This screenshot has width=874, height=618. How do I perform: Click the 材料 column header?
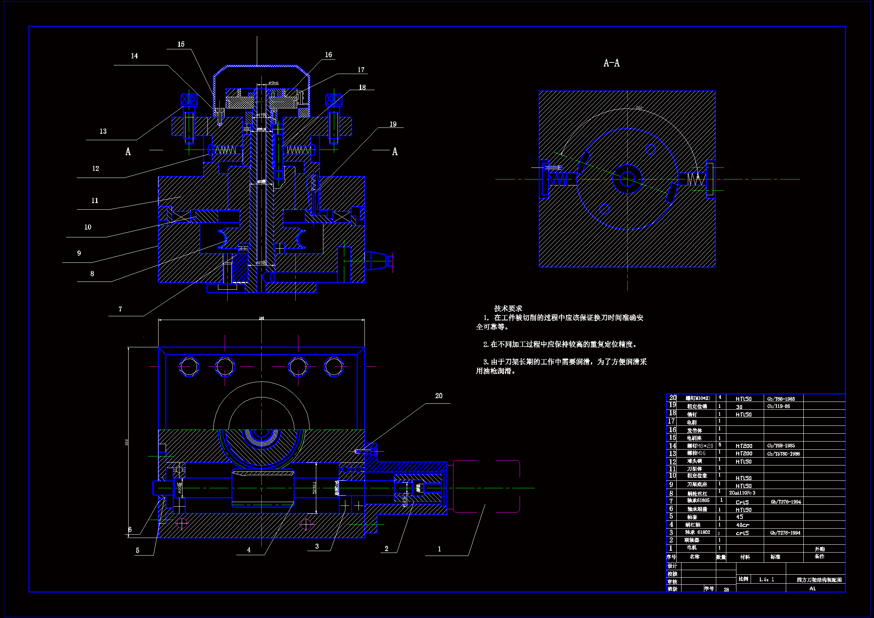coord(745,557)
